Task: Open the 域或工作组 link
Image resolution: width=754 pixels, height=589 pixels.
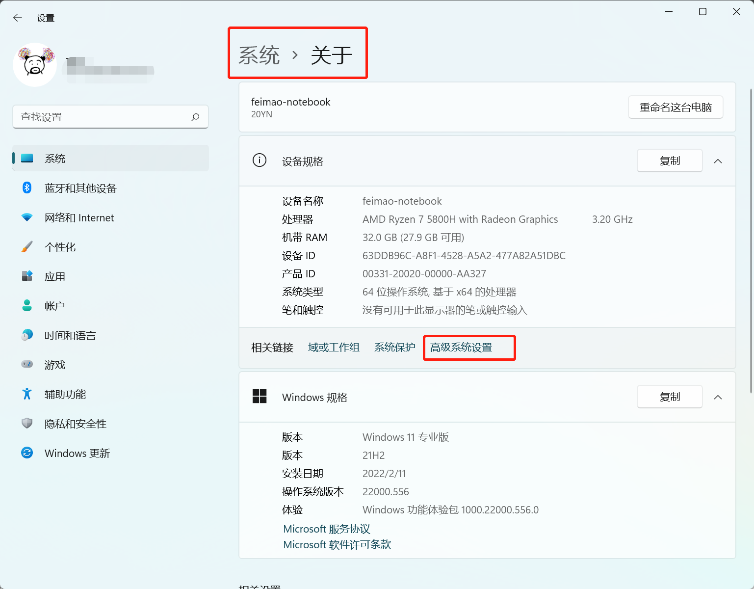Action: (x=334, y=348)
